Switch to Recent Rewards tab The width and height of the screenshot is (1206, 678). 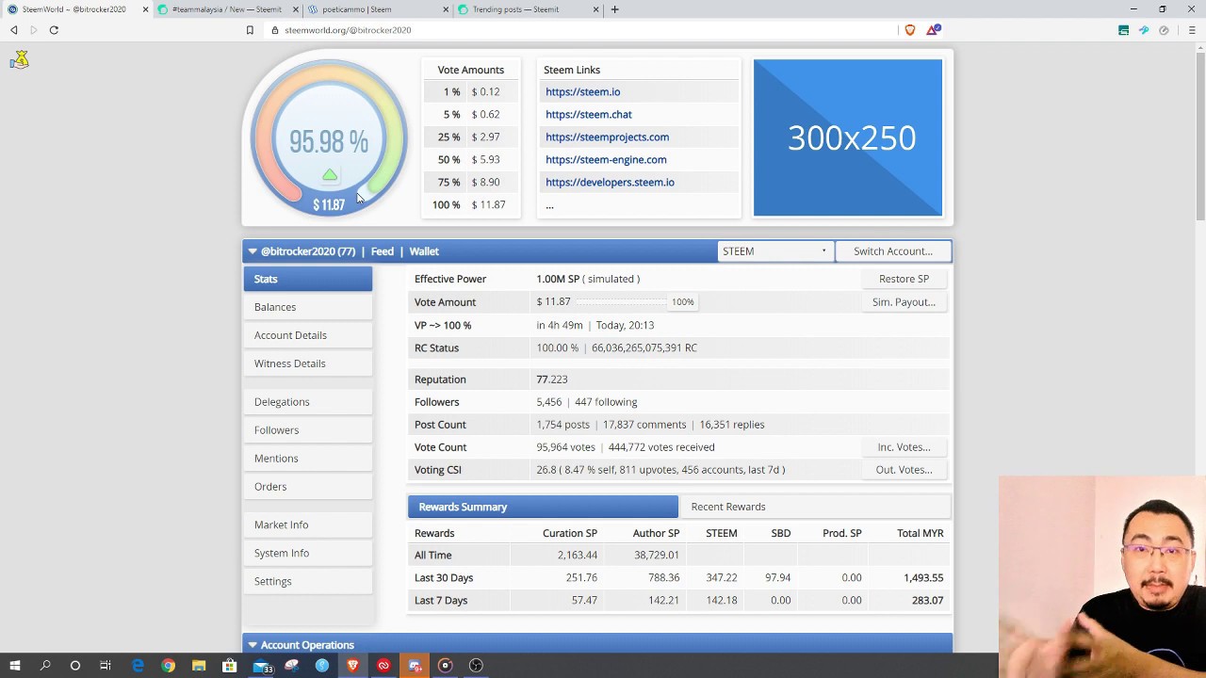point(815,507)
